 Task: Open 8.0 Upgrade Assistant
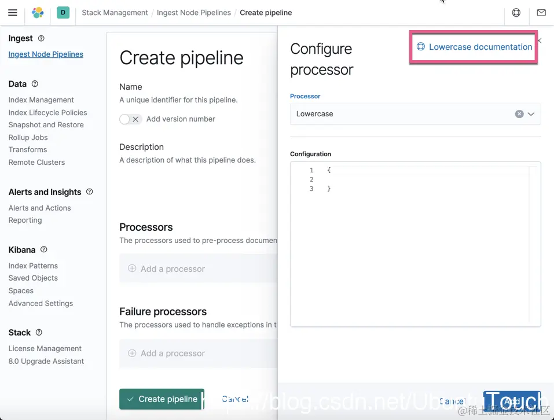tap(46, 361)
